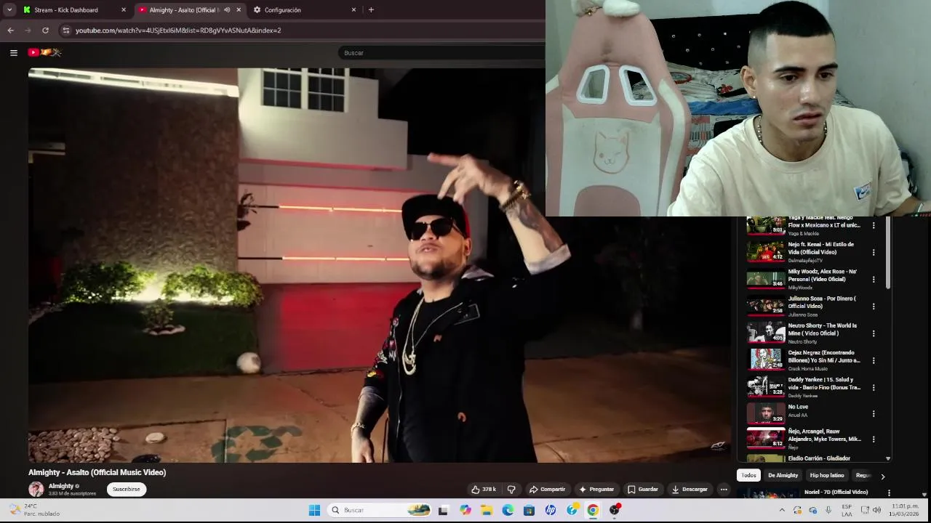Subscribe to Almighty with Suscribirse

click(126, 490)
